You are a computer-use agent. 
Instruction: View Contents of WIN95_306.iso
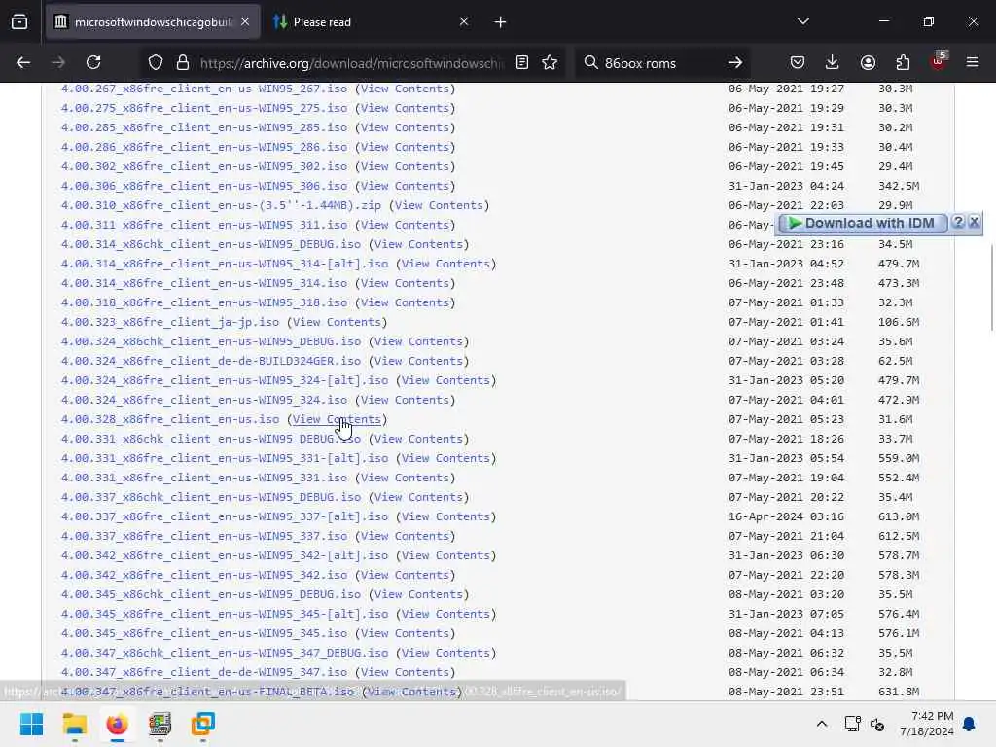405,186
